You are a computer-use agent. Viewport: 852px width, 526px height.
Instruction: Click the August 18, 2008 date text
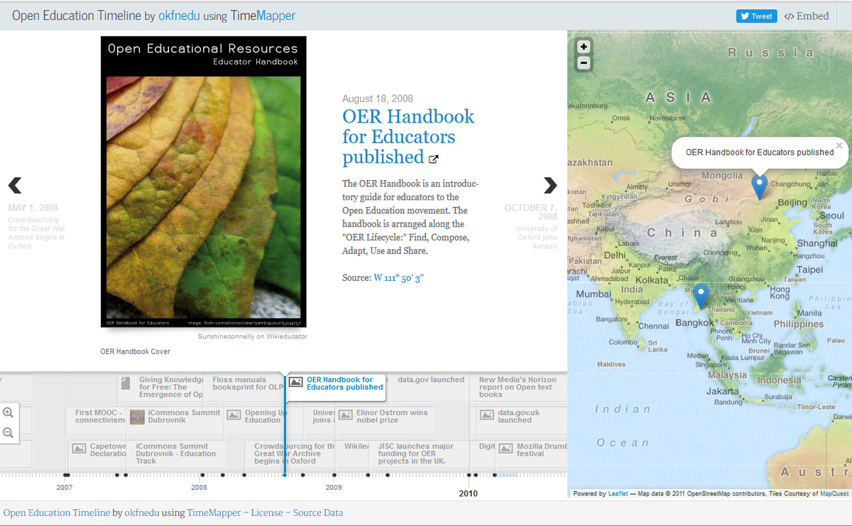pyautogui.click(x=378, y=99)
